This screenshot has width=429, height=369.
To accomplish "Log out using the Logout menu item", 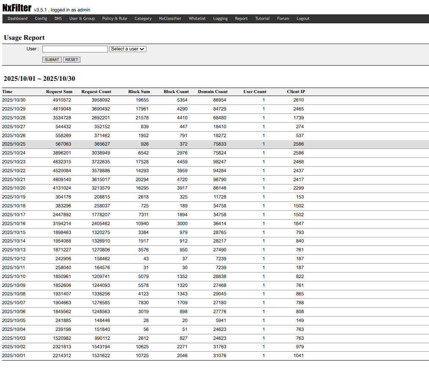I will [303, 19].
